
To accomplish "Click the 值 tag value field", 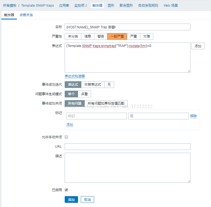I will (x=158, y=116).
